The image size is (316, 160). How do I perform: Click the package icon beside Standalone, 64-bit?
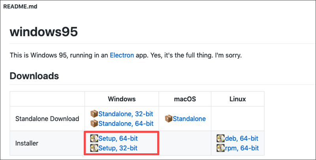pyautogui.click(x=94, y=123)
